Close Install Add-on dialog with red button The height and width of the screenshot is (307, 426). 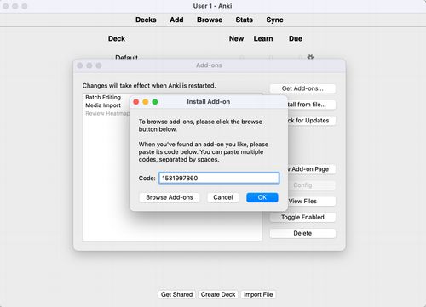point(136,102)
